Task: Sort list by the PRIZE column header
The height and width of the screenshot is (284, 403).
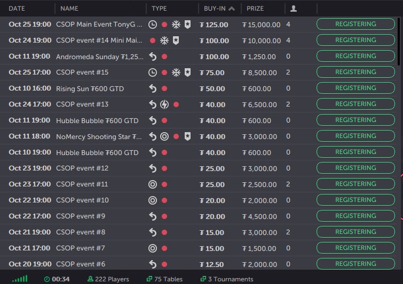Action: coord(255,9)
